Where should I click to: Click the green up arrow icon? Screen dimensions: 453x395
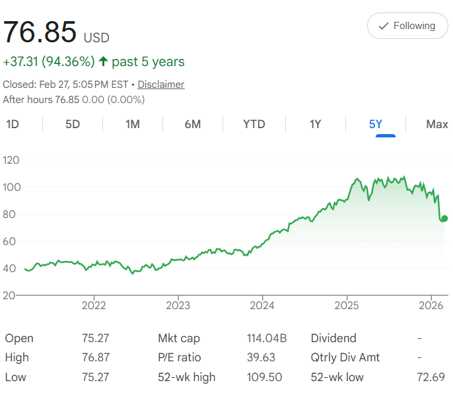pyautogui.click(x=103, y=61)
